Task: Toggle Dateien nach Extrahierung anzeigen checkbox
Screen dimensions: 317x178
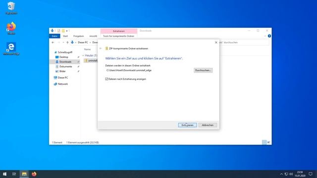Action: [x=106, y=79]
